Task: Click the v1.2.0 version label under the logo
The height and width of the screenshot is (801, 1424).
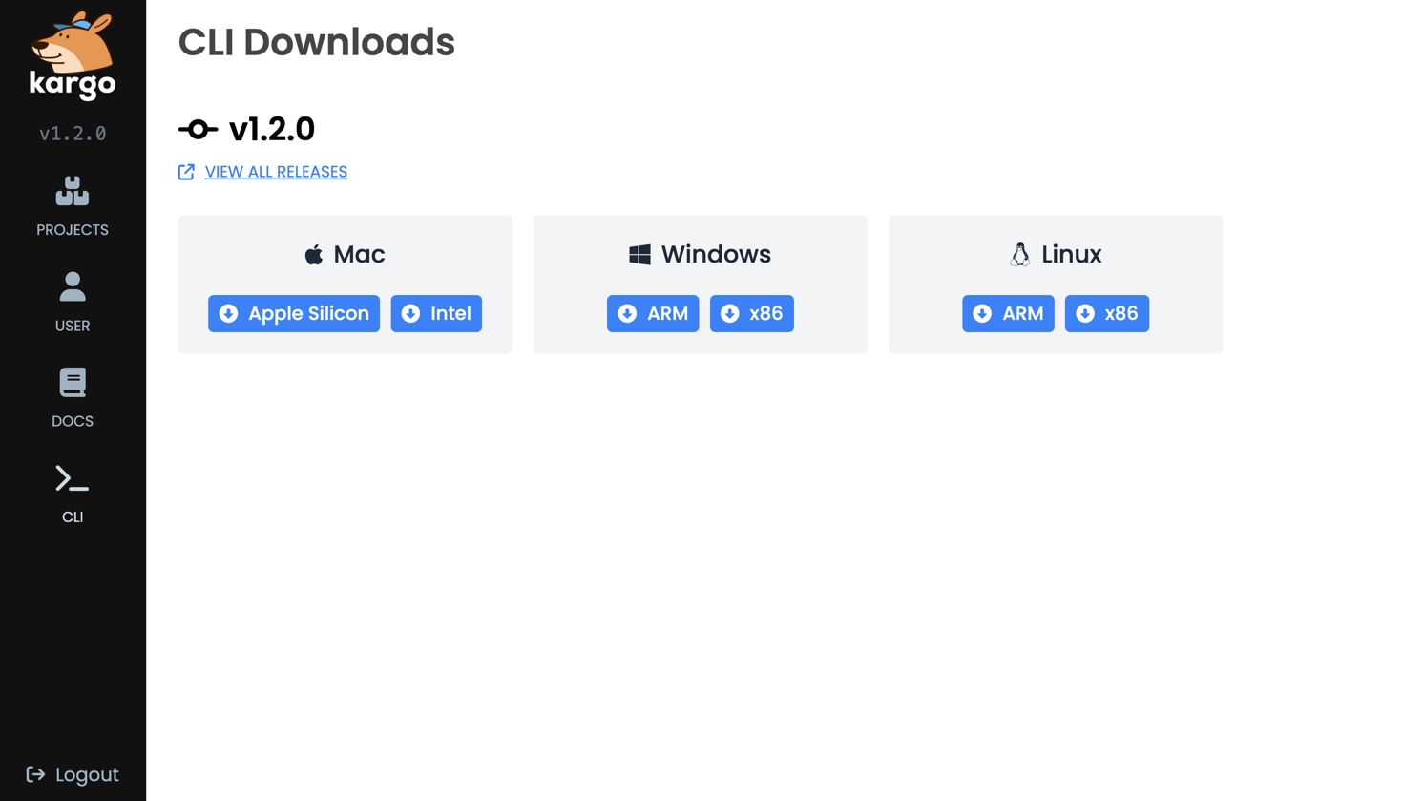Action: point(72,134)
